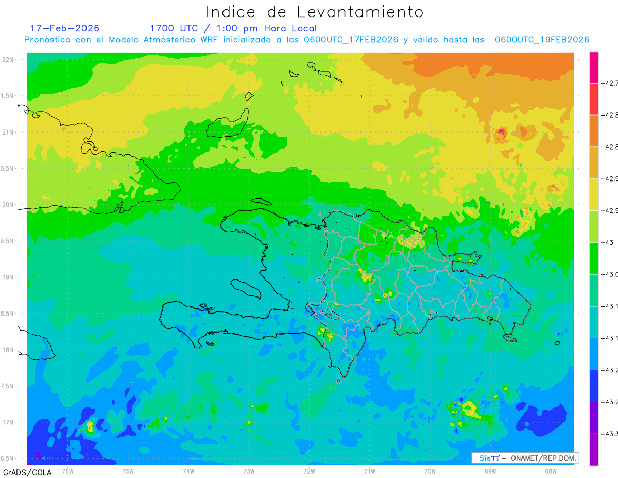Select the 69W longitude label
The width and height of the screenshot is (618, 478).
tap(490, 471)
